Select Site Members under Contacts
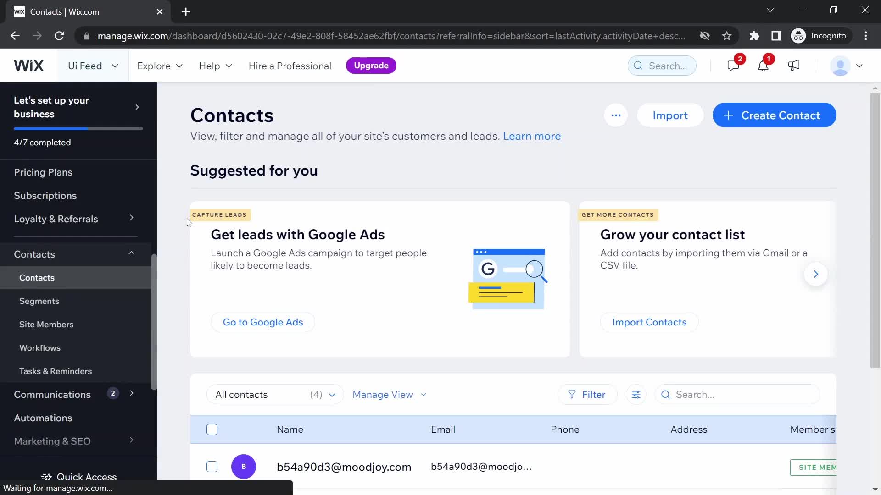This screenshot has height=495, width=881. point(46,324)
